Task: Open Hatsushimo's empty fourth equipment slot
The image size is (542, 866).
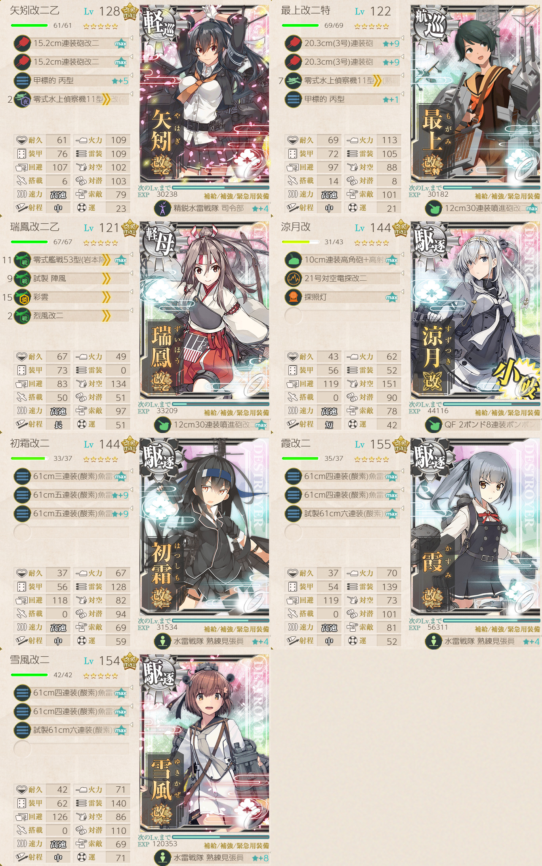Action: coord(22,532)
